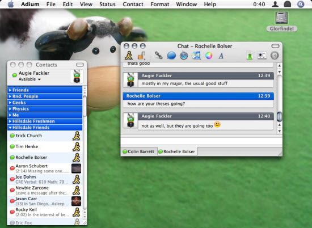
Task: Click the menu bar clock 0:40
Action: point(259,4)
